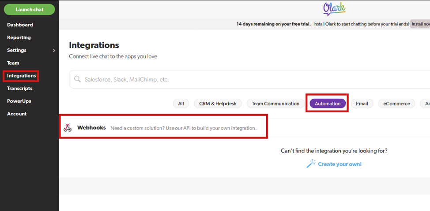Open the Dashboard page
This screenshot has height=211, width=430.
pos(20,25)
